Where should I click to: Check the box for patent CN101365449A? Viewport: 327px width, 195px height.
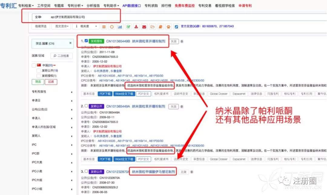(x=87, y=106)
